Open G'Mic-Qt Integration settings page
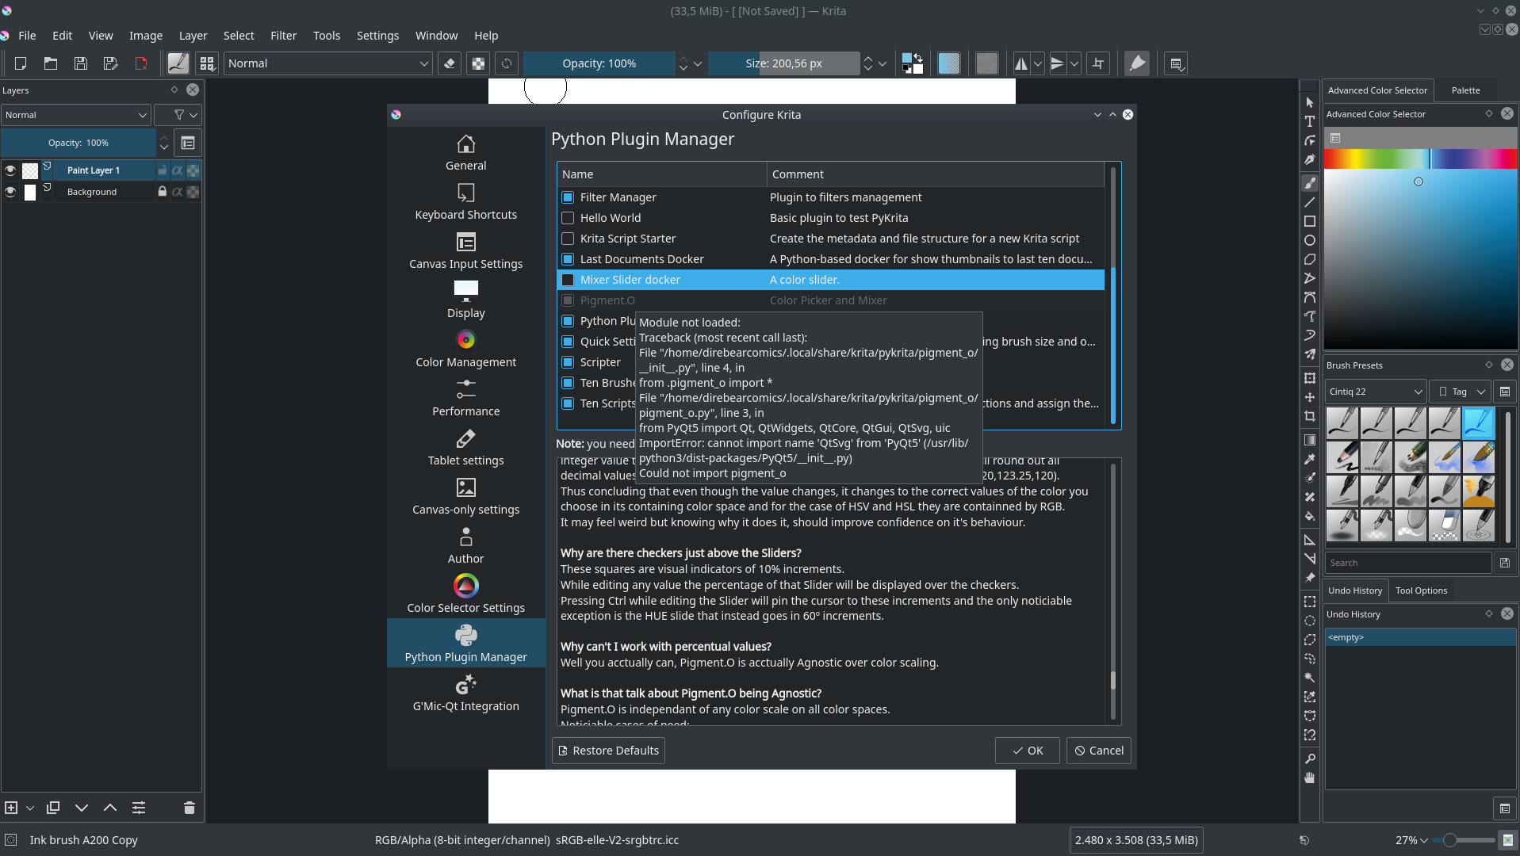 click(466, 694)
